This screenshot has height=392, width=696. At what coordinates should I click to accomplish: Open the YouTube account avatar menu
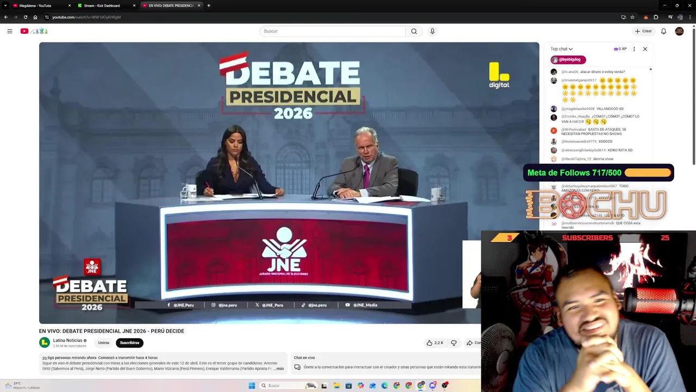[x=679, y=31]
